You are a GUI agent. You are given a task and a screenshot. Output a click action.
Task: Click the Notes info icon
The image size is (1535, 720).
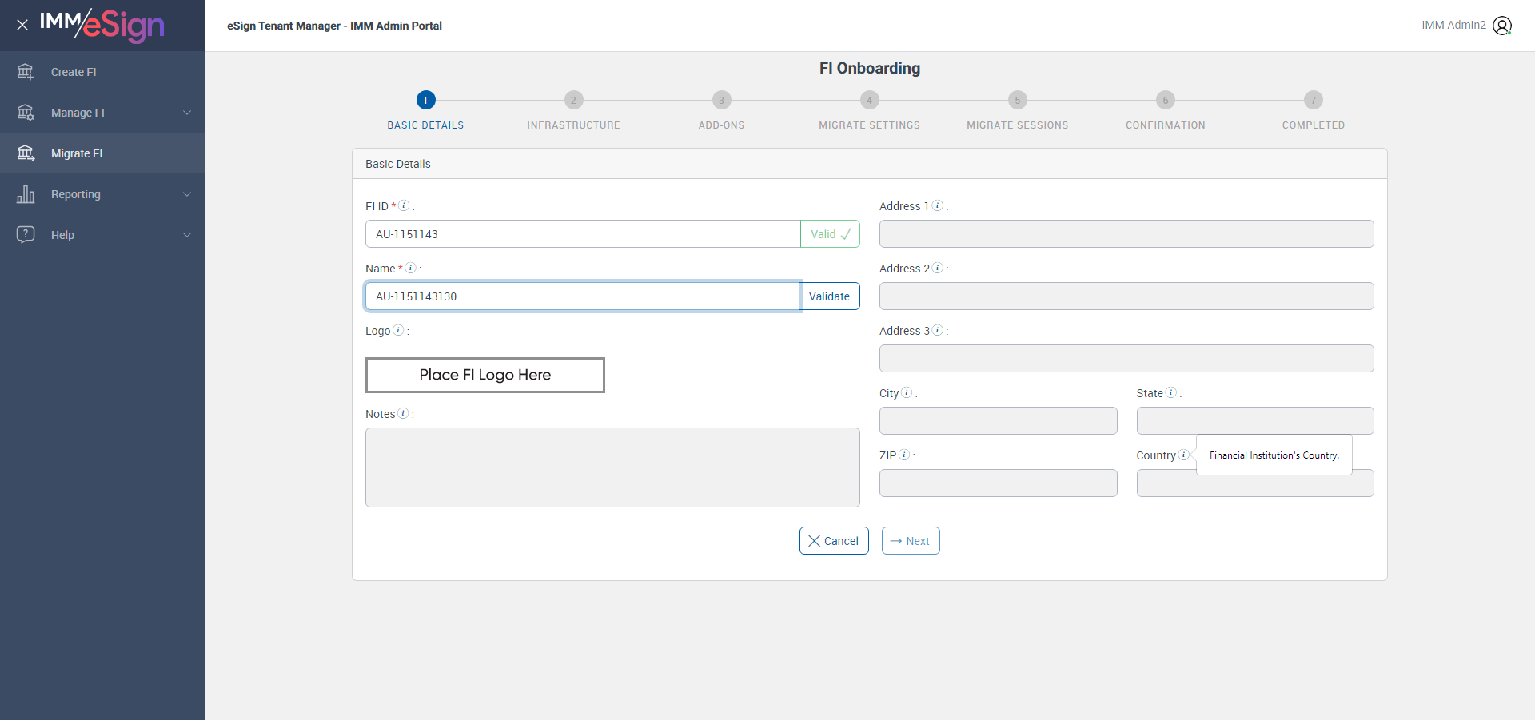[403, 413]
